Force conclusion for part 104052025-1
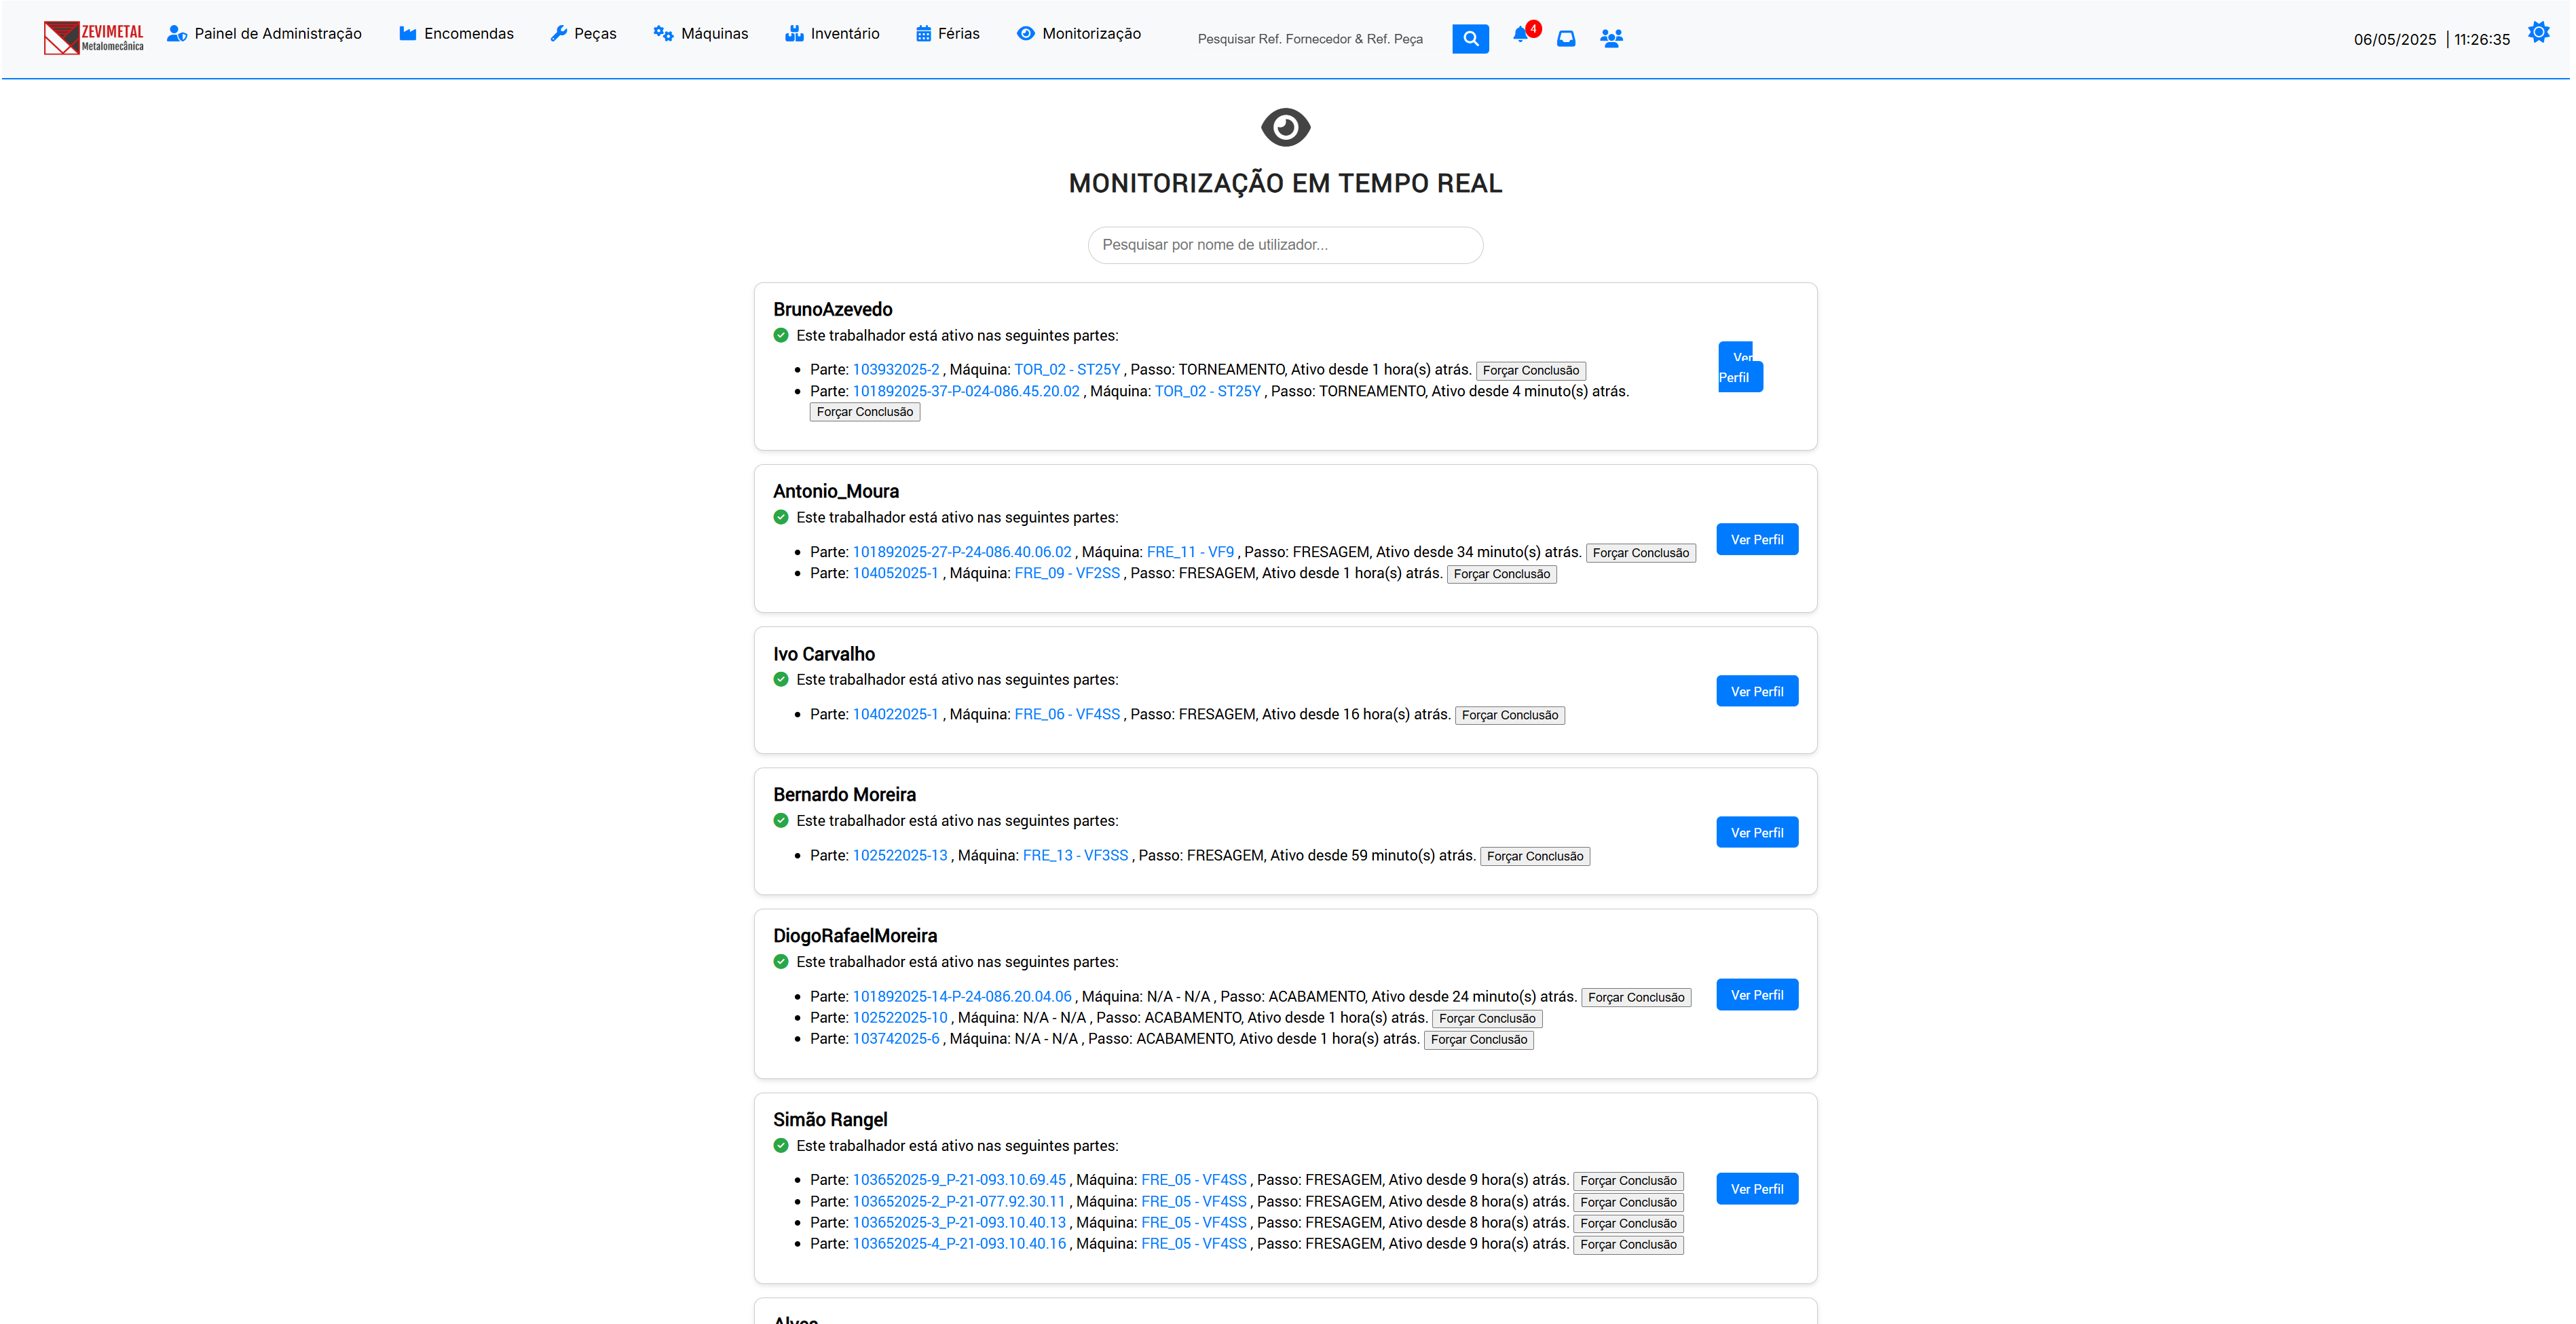This screenshot has height=1324, width=2576. (1501, 575)
